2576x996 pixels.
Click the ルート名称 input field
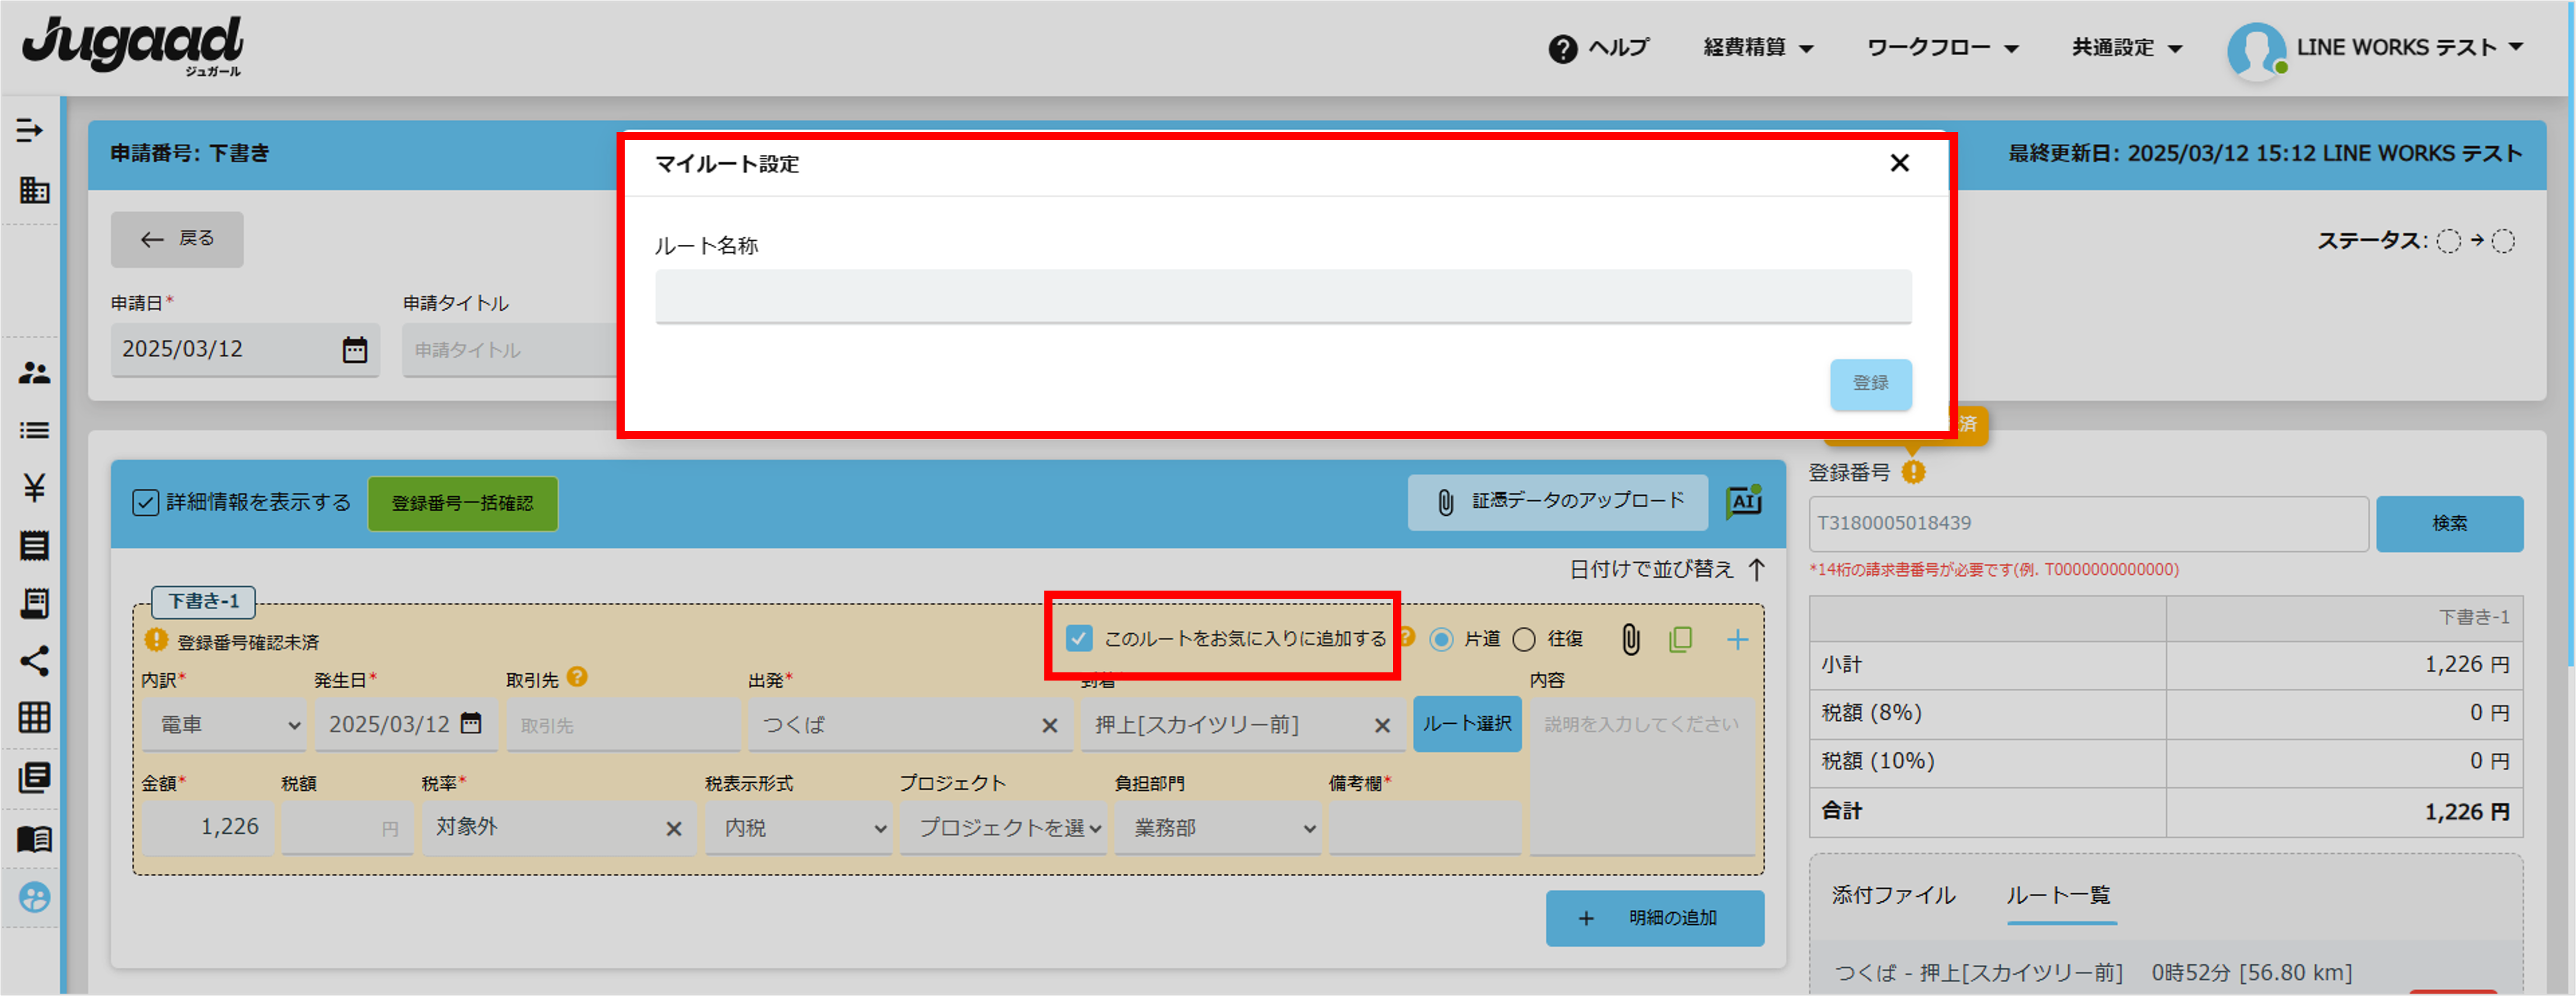(1283, 296)
